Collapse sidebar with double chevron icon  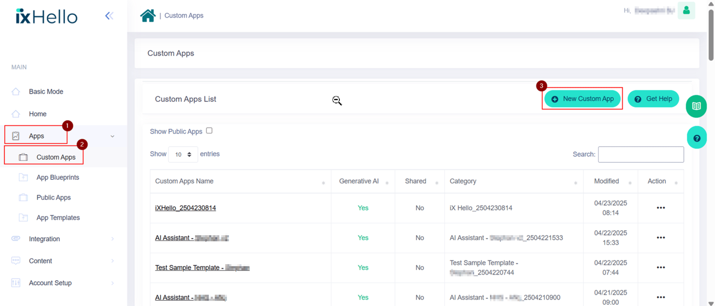click(x=109, y=16)
